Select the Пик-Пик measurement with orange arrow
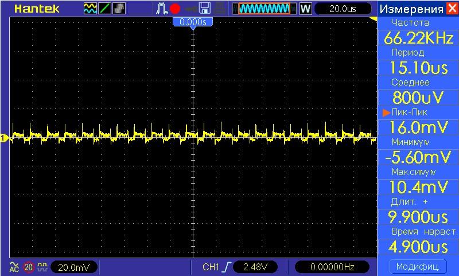The width and height of the screenshot is (459, 276). (410, 112)
